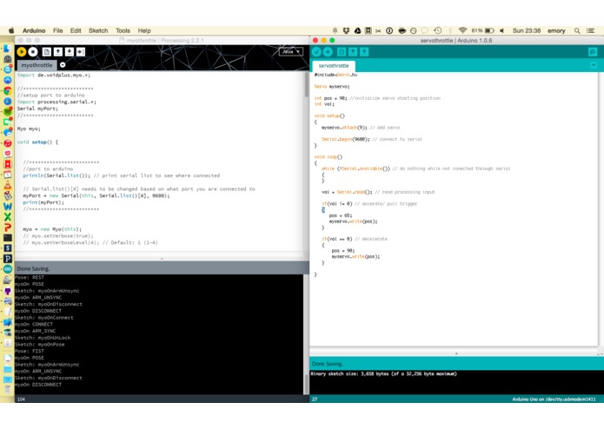Open the Help menu
Image resolution: width=604 pixels, height=429 pixels.
tap(144, 30)
